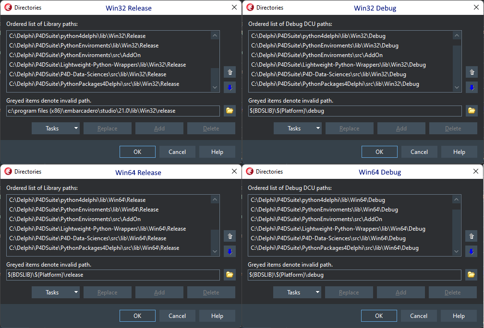Select PythonPackages4Delphi\src\lib\Win64\Debug path
Screen dimensions: 484x328
(x=350, y=247)
